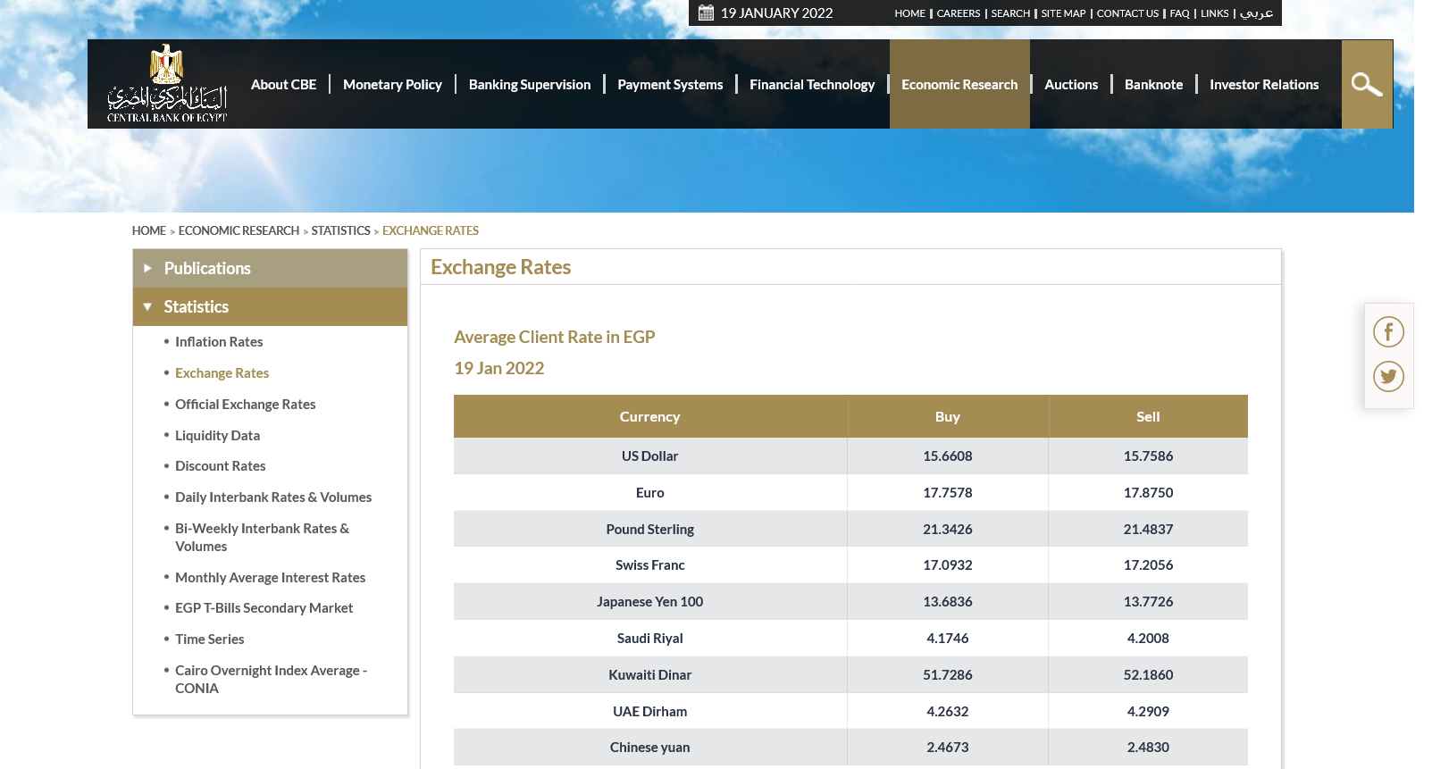This screenshot has height=769, width=1432.
Task: Open the Banking Supervision menu
Action: (529, 84)
